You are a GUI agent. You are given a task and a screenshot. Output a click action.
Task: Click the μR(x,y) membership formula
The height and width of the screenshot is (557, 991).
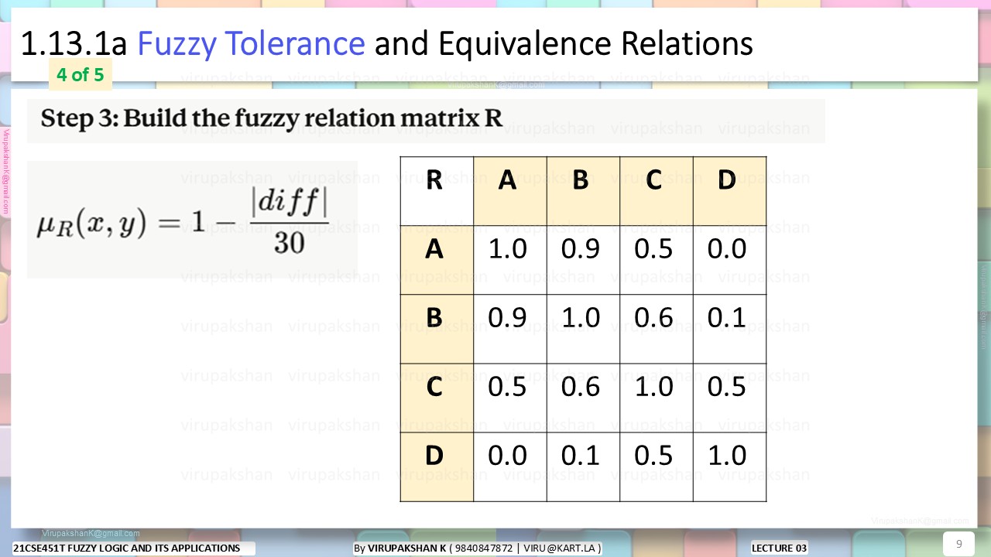[x=183, y=220]
